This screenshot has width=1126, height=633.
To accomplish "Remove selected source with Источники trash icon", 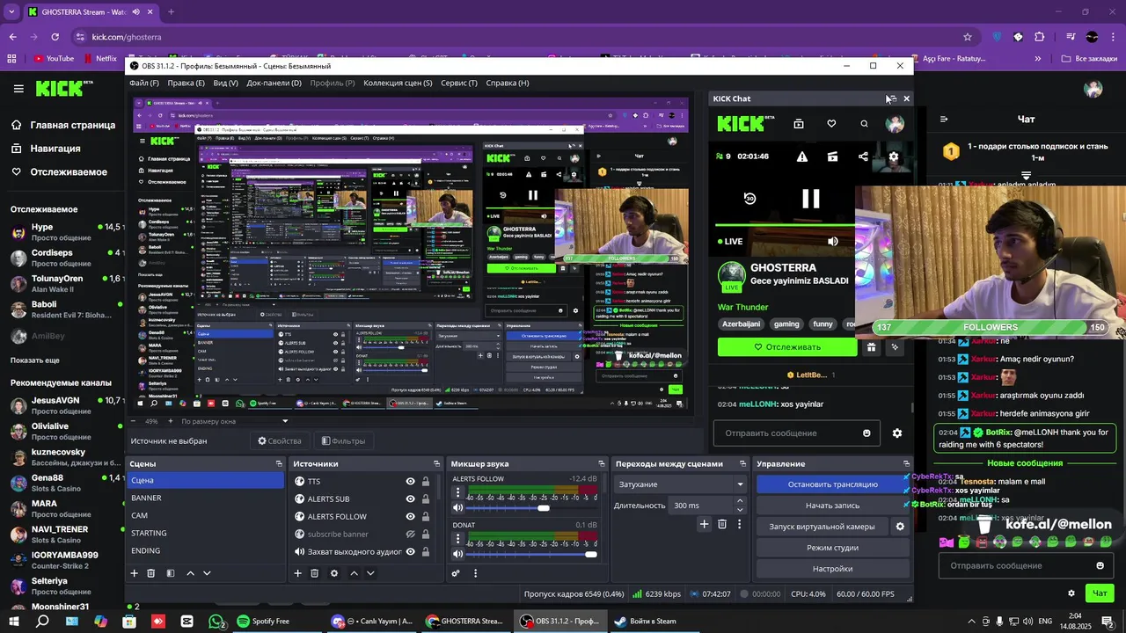I will 315,573.
